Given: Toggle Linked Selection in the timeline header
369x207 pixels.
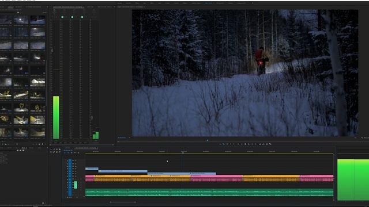Looking at the screenshot, I should coord(71,152).
